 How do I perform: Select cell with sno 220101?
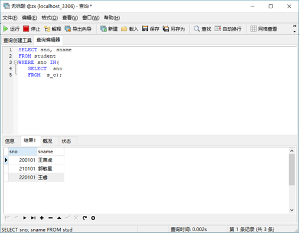point(22,178)
